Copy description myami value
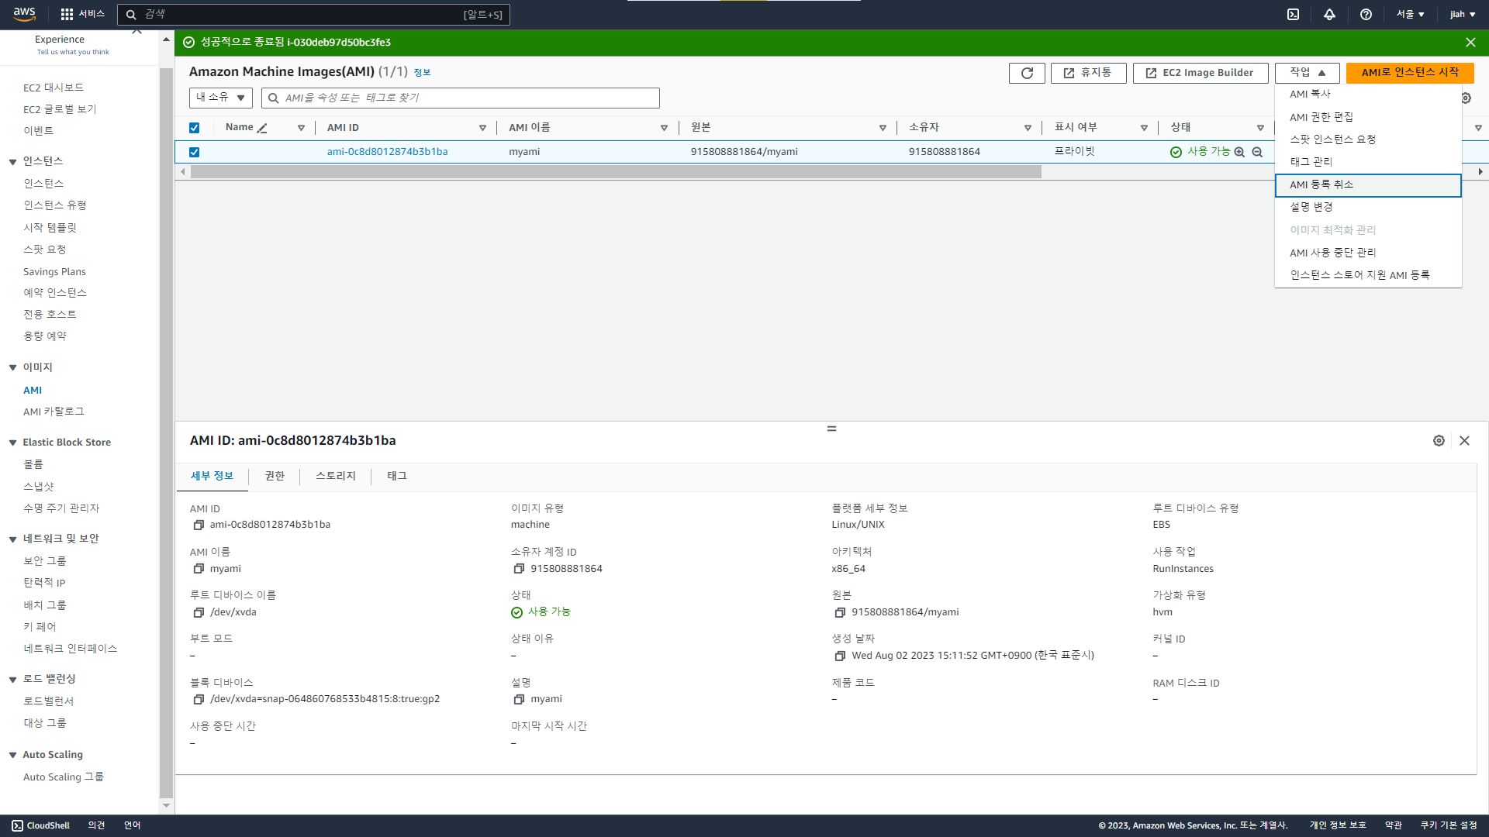The height and width of the screenshot is (837, 1489). pos(519,699)
